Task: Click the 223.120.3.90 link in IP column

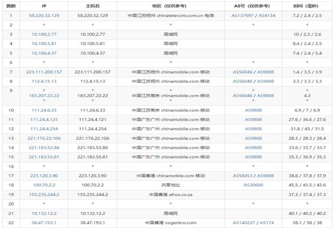Action: (44, 176)
